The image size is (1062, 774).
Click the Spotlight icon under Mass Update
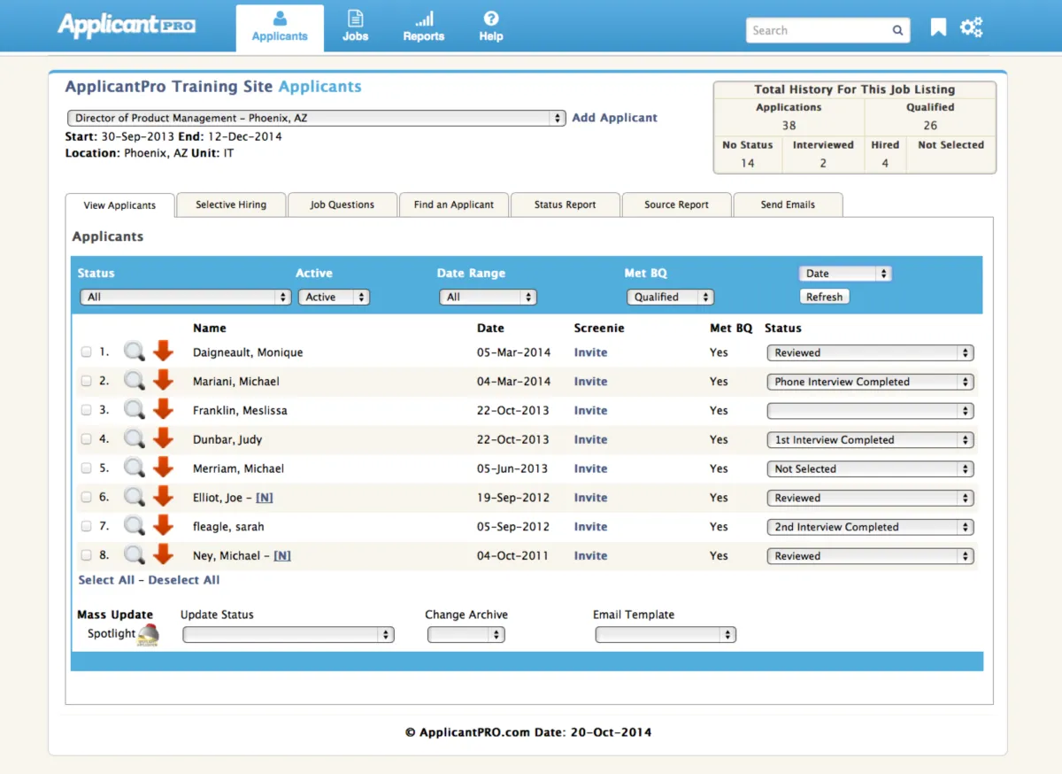[148, 635]
